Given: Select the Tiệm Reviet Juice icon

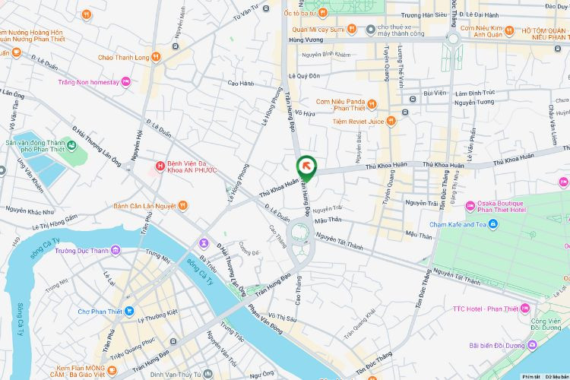Looking at the screenshot, I should pyautogui.click(x=391, y=121).
